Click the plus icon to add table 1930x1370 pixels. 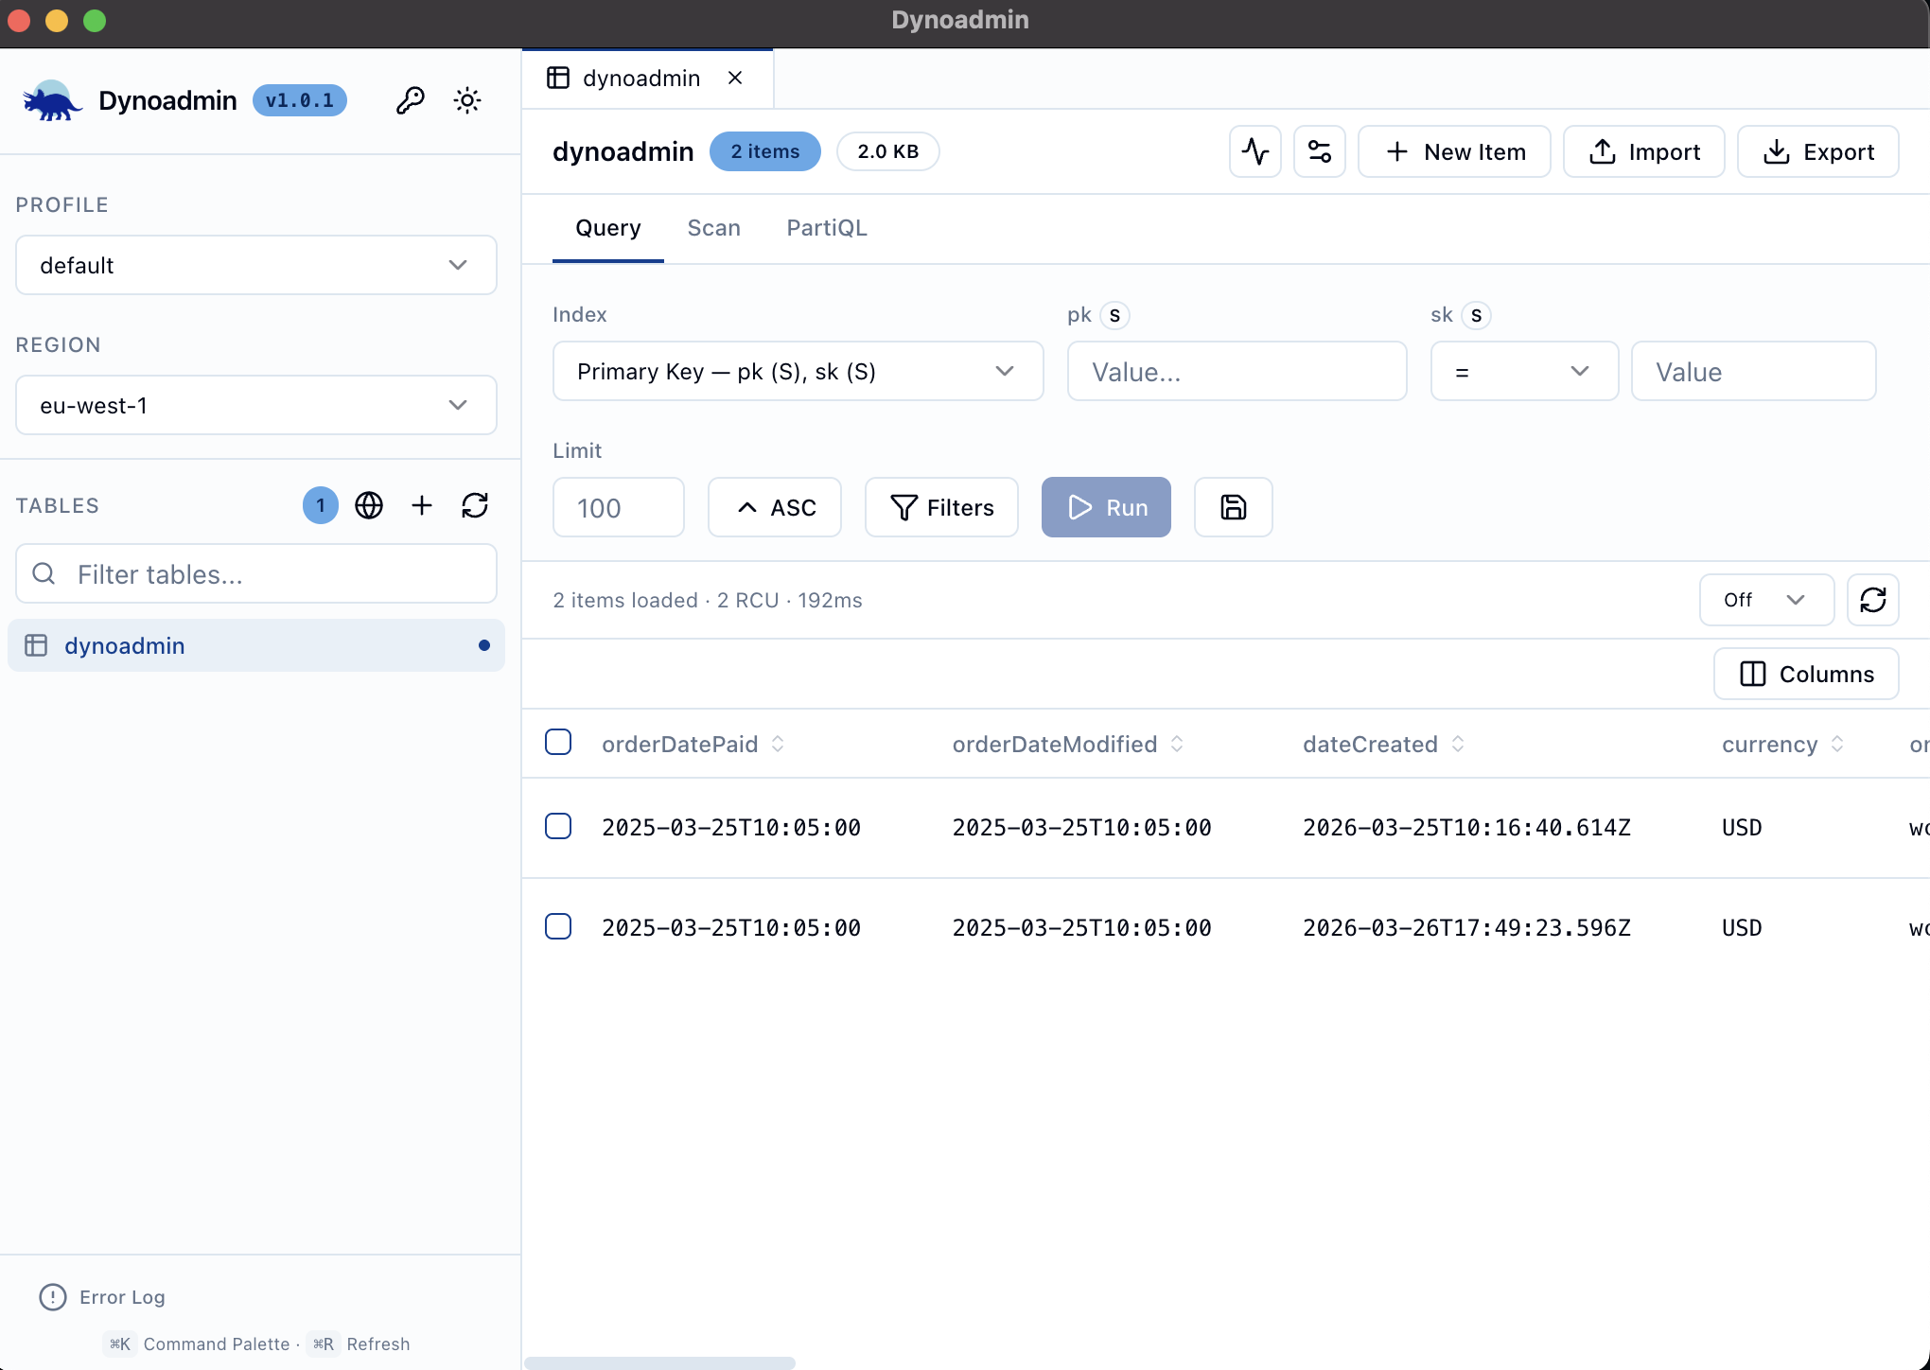(422, 505)
